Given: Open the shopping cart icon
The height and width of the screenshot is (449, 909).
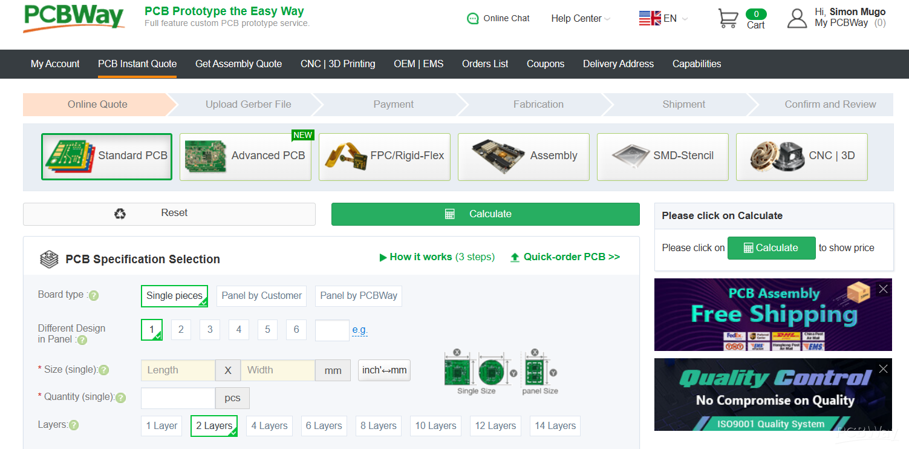Looking at the screenshot, I should coord(728,18).
